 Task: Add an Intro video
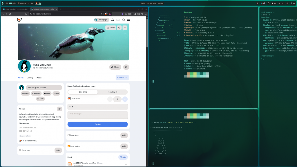pyautogui.click(x=124, y=146)
